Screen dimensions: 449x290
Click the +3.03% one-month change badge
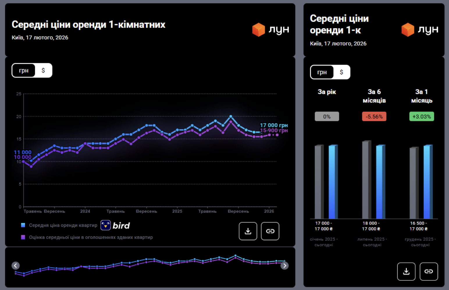[421, 117]
